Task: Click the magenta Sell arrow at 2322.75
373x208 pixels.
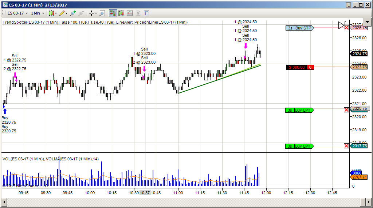Action: [15, 76]
